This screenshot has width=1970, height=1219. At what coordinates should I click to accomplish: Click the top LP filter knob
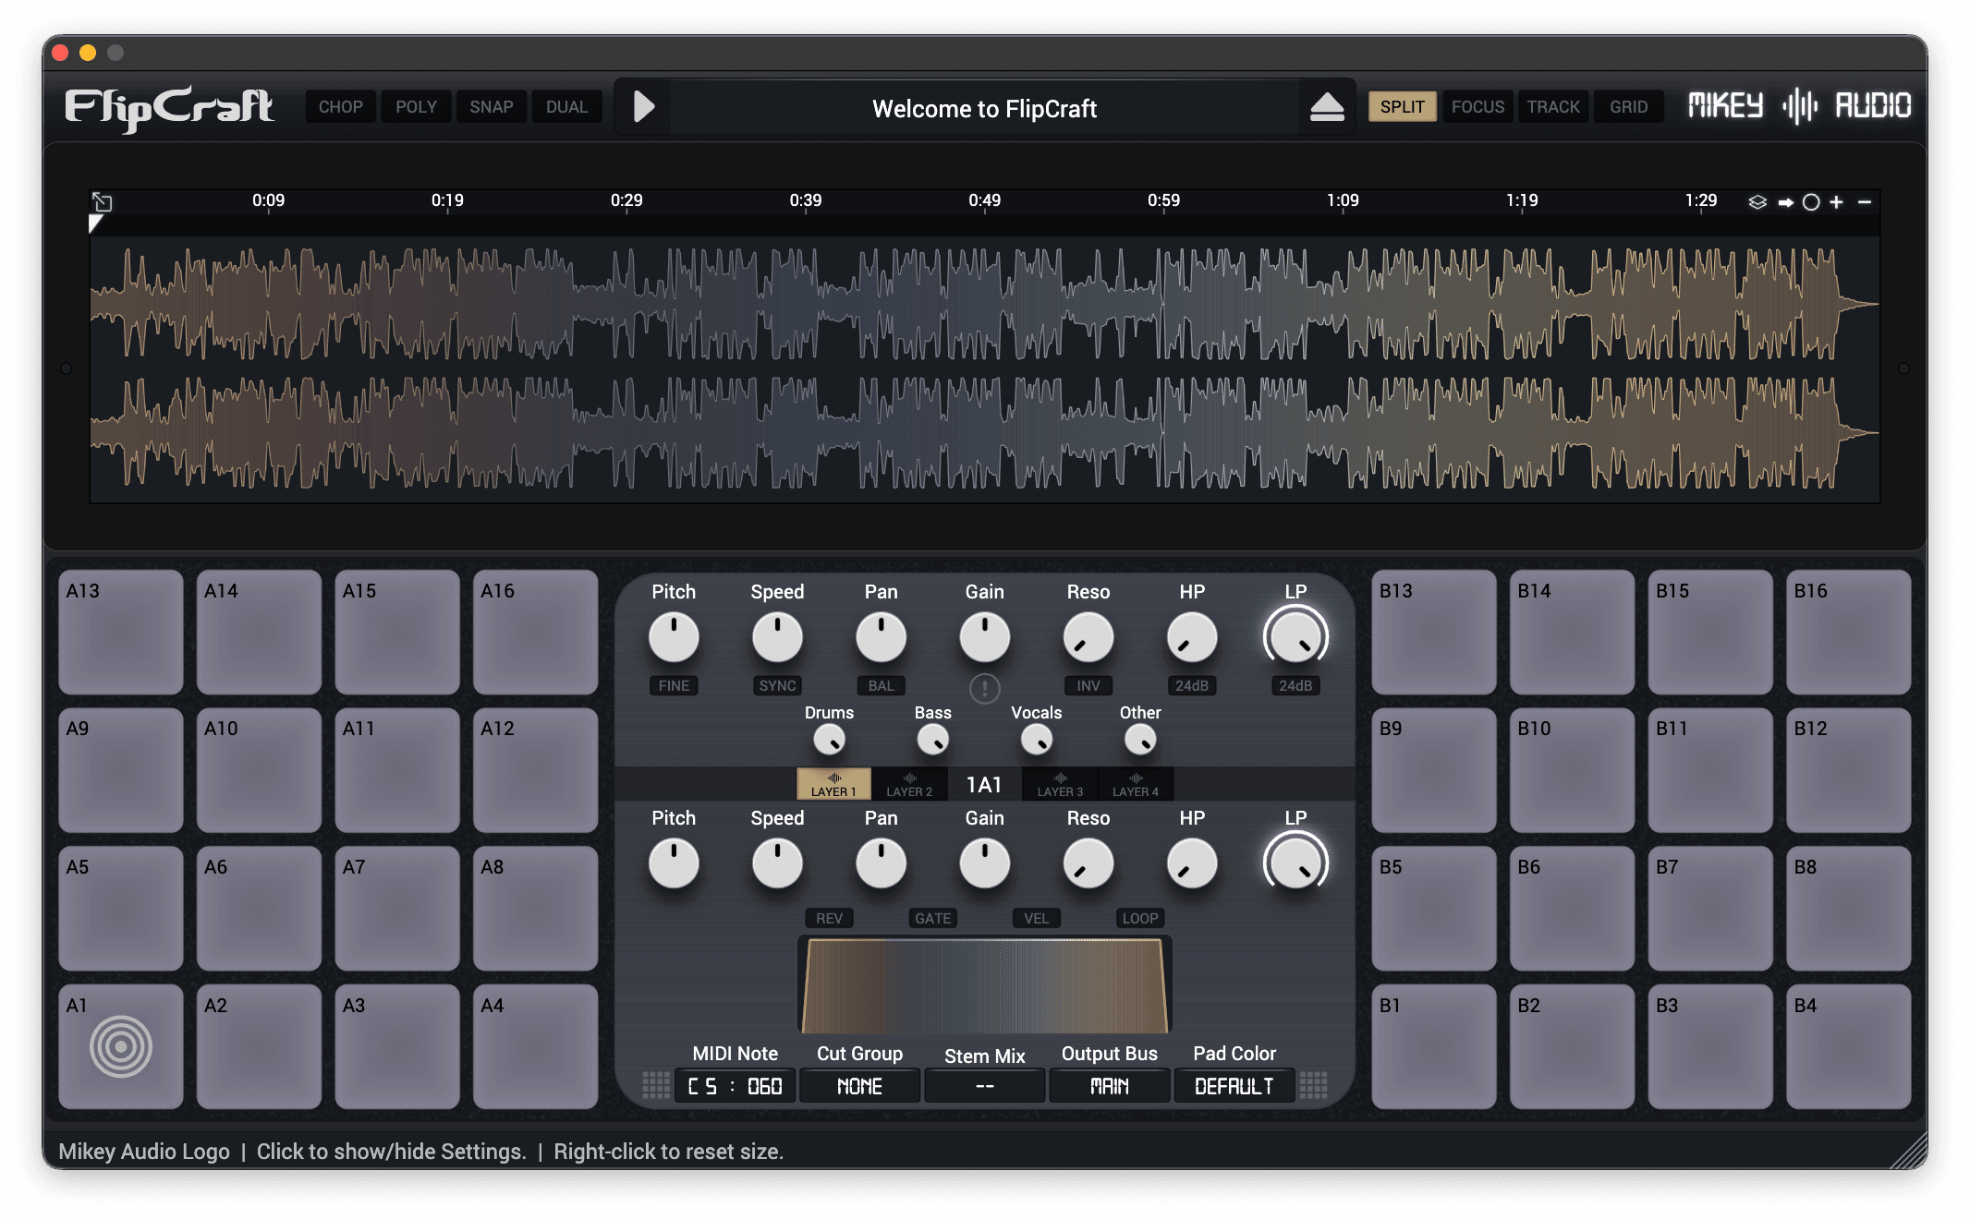(1295, 637)
